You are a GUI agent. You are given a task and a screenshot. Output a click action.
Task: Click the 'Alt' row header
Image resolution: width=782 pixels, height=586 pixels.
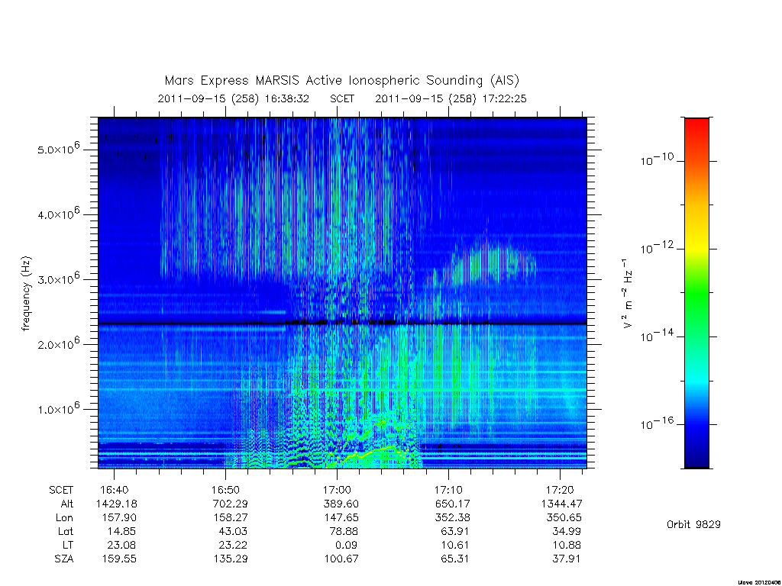[67, 504]
